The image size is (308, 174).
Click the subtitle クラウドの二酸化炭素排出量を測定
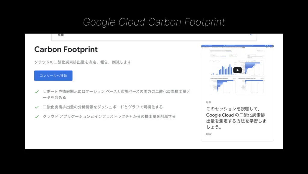(83, 62)
